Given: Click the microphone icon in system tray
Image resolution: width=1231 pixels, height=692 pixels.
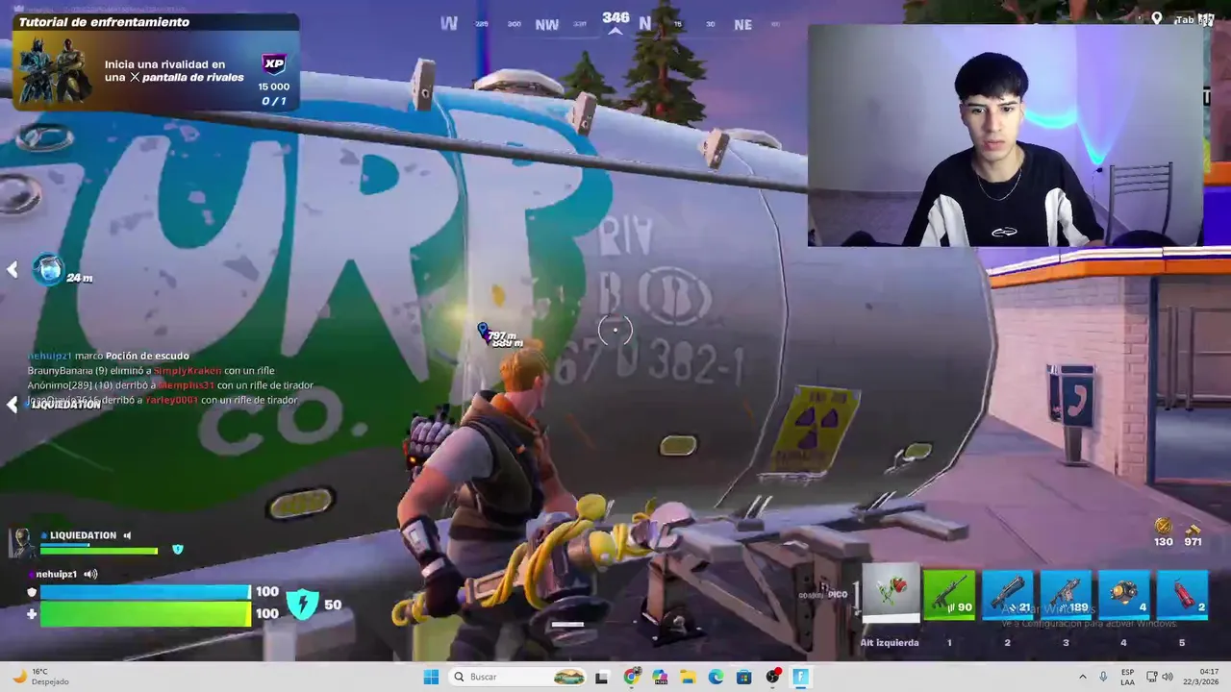Looking at the screenshot, I should 1103,677.
